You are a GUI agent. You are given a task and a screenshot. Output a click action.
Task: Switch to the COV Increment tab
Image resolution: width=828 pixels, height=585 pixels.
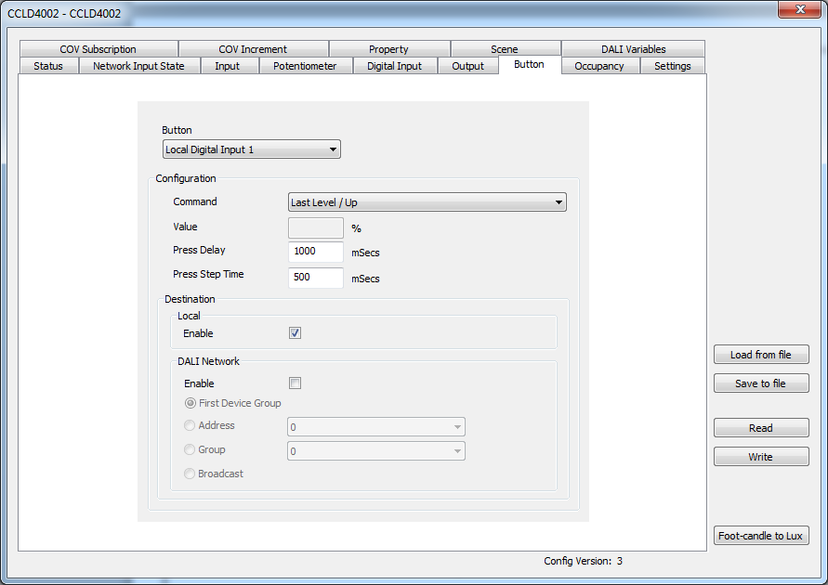point(253,49)
